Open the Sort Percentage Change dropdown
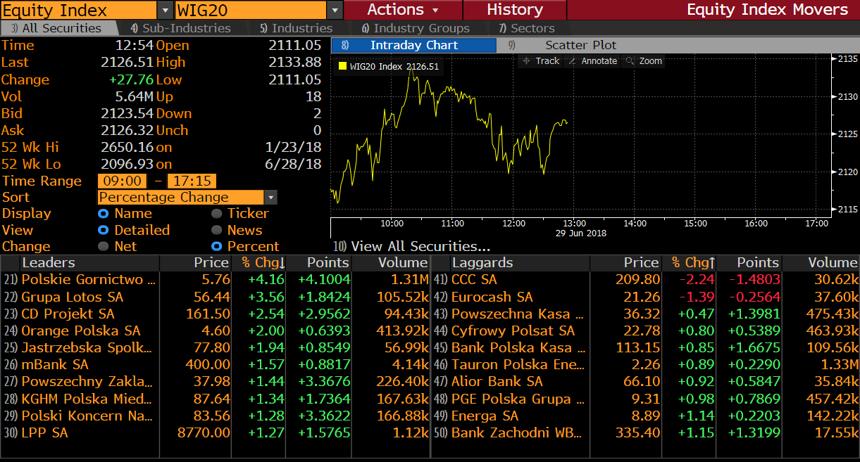The width and height of the screenshot is (860, 462). (271, 198)
